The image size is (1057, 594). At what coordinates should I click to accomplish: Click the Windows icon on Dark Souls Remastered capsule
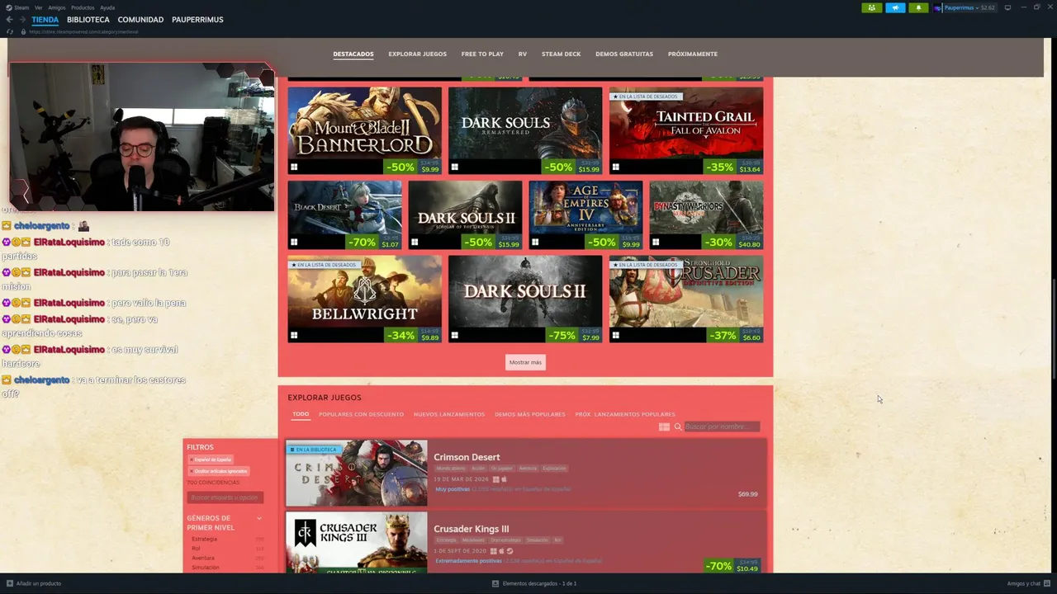tap(454, 167)
